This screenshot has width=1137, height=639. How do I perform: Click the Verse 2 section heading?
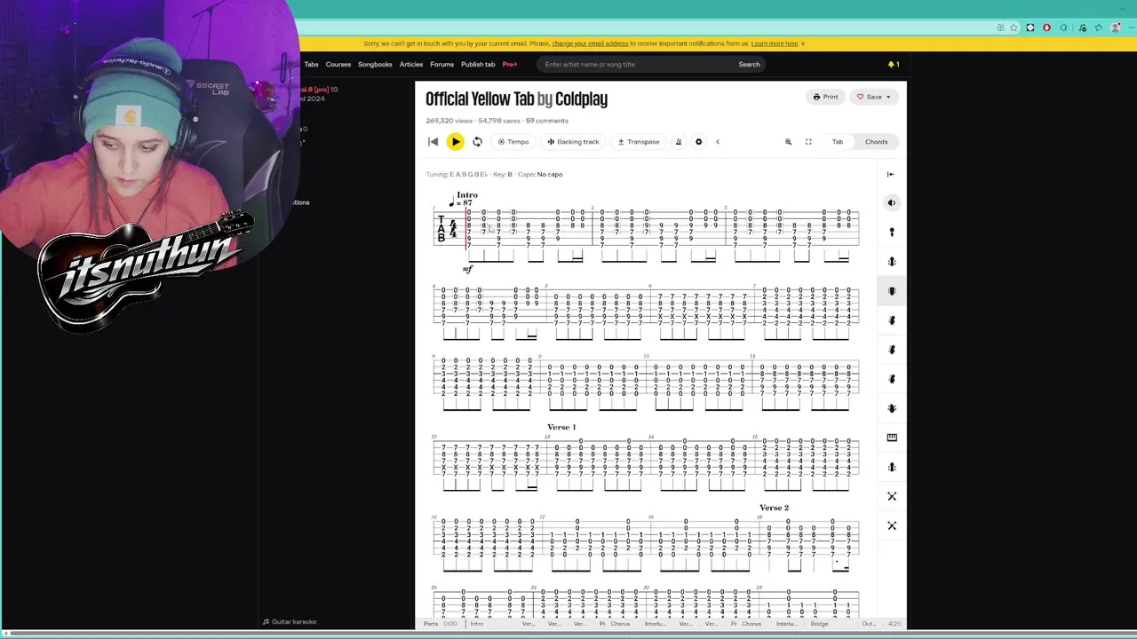(x=774, y=508)
